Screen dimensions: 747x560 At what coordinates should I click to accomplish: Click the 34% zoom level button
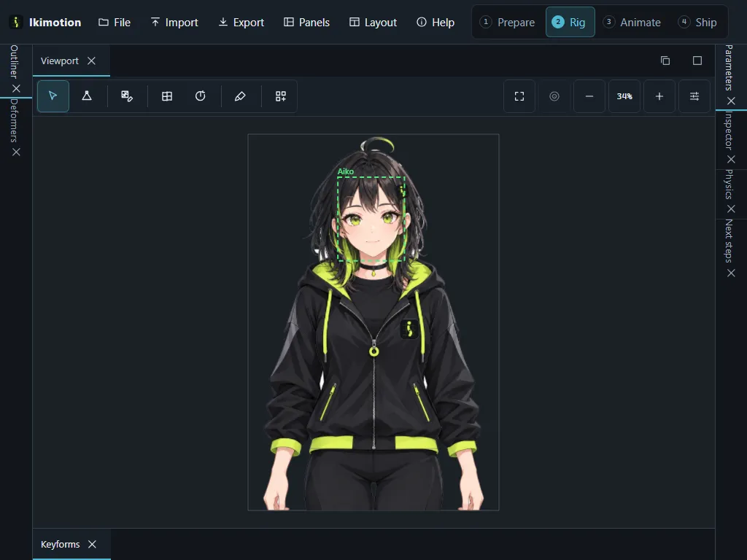(x=624, y=96)
